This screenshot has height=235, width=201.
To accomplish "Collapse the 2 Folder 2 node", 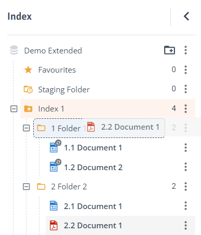I will point(26,187).
